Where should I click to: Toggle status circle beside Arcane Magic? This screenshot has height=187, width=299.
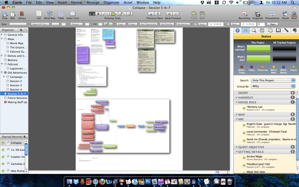click(244, 158)
